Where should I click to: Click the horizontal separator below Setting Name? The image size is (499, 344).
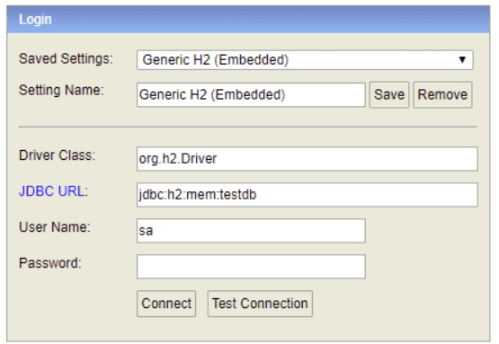(248, 128)
